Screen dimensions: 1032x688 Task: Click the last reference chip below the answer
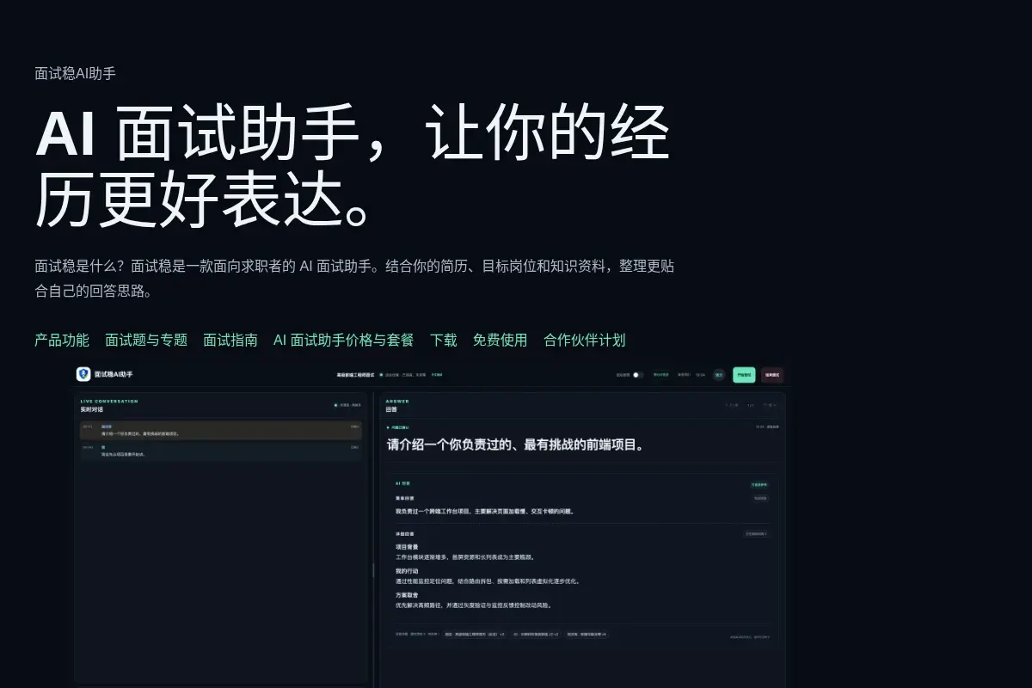coord(587,634)
